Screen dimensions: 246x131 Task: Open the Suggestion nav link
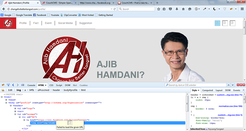coord(85,23)
